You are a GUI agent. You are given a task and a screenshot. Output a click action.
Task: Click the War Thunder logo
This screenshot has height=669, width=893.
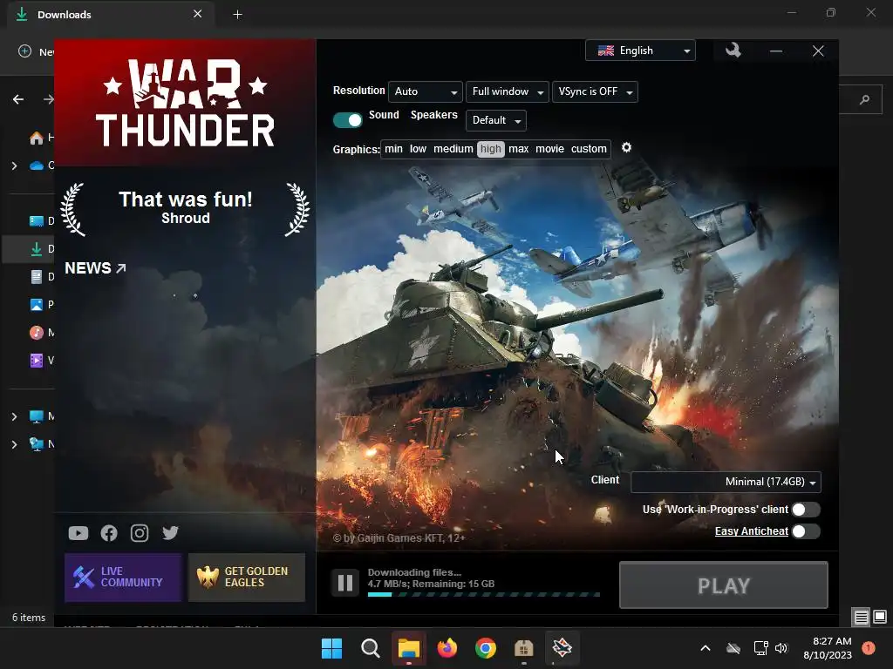tap(185, 103)
